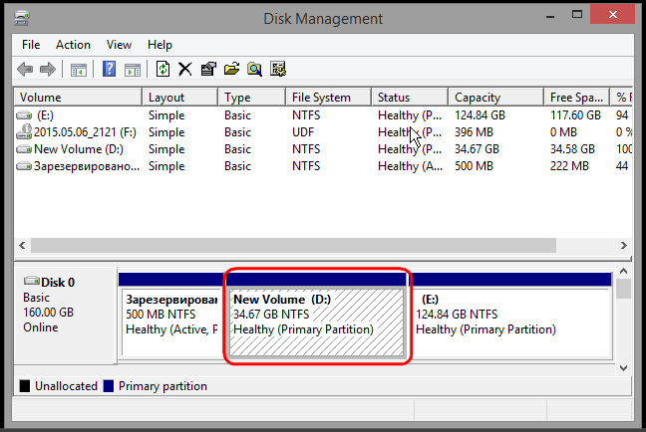Click the 34.58 GB free space cell

[x=572, y=149]
